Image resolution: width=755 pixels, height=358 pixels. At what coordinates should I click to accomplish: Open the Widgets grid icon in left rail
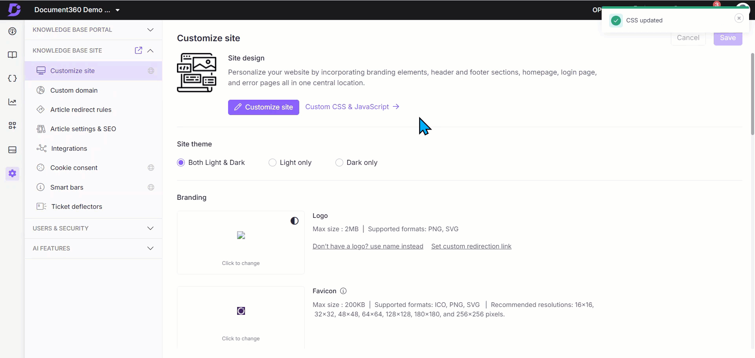click(12, 126)
